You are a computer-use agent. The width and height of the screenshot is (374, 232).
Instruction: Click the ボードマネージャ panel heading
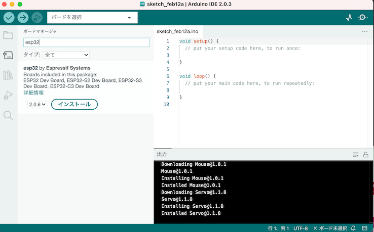point(40,31)
